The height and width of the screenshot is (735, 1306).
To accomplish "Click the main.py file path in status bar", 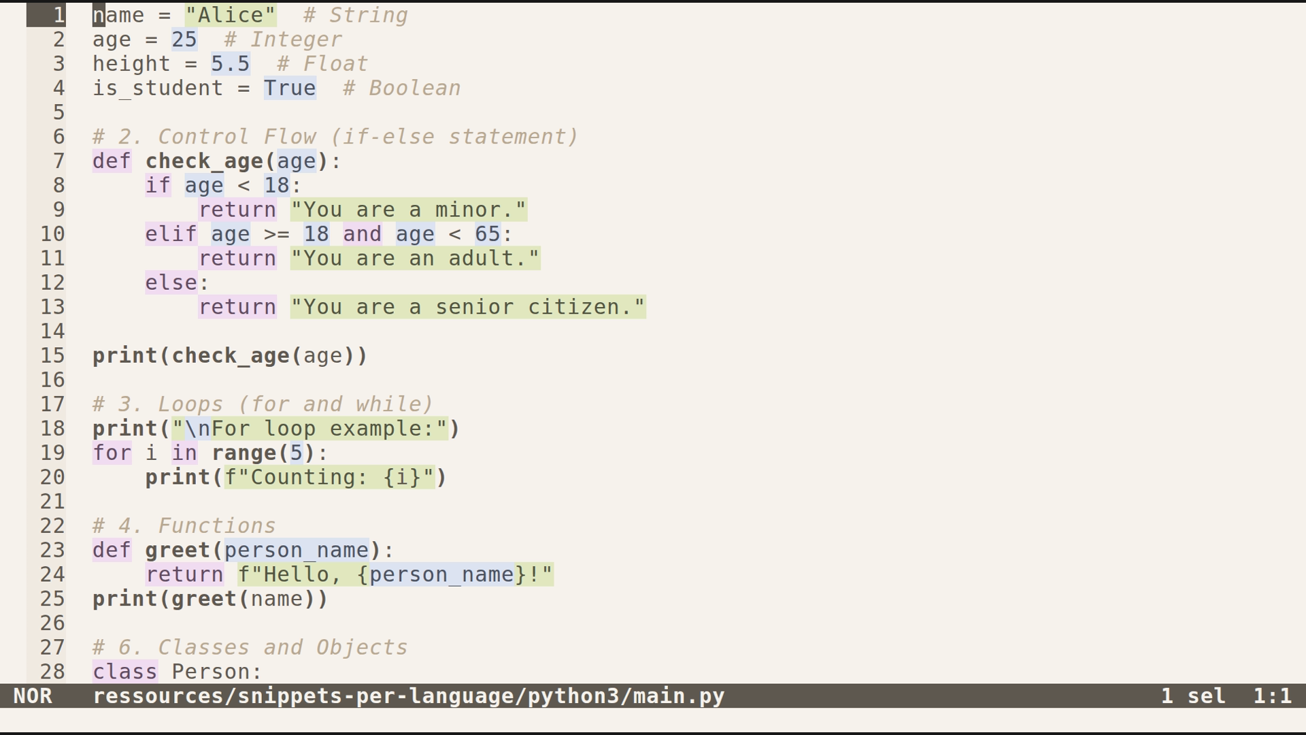I will (x=408, y=696).
